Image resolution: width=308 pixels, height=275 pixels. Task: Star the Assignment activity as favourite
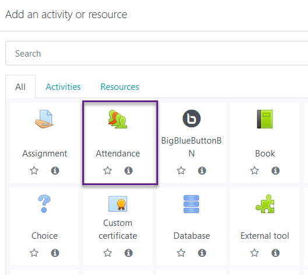click(x=34, y=170)
